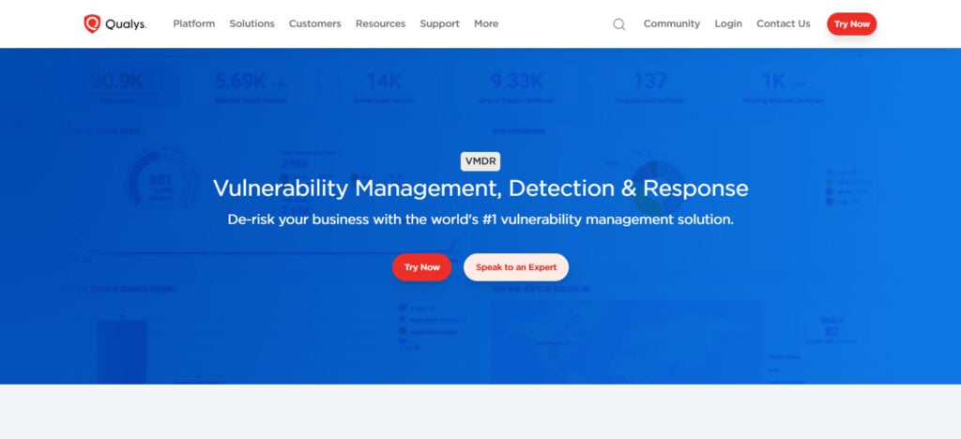Click Speak to an Expert button
This screenshot has width=961, height=439.
click(516, 267)
